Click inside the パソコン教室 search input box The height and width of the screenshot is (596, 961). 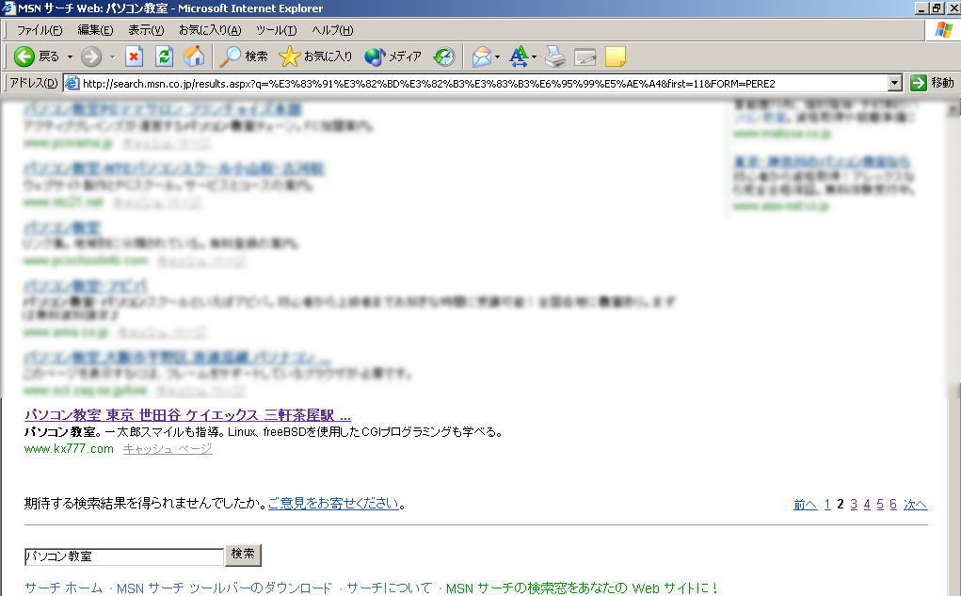pyautogui.click(x=122, y=556)
